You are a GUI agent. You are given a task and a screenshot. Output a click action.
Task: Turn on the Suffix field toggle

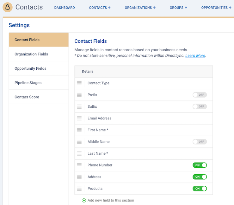pyautogui.click(x=200, y=106)
